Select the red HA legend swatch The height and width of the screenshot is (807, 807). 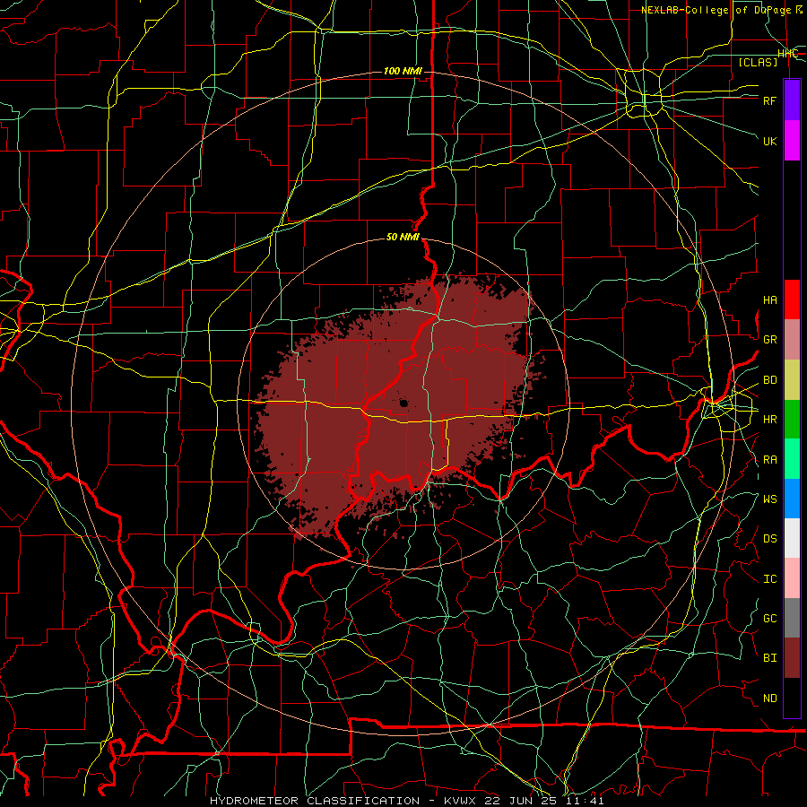click(x=792, y=299)
